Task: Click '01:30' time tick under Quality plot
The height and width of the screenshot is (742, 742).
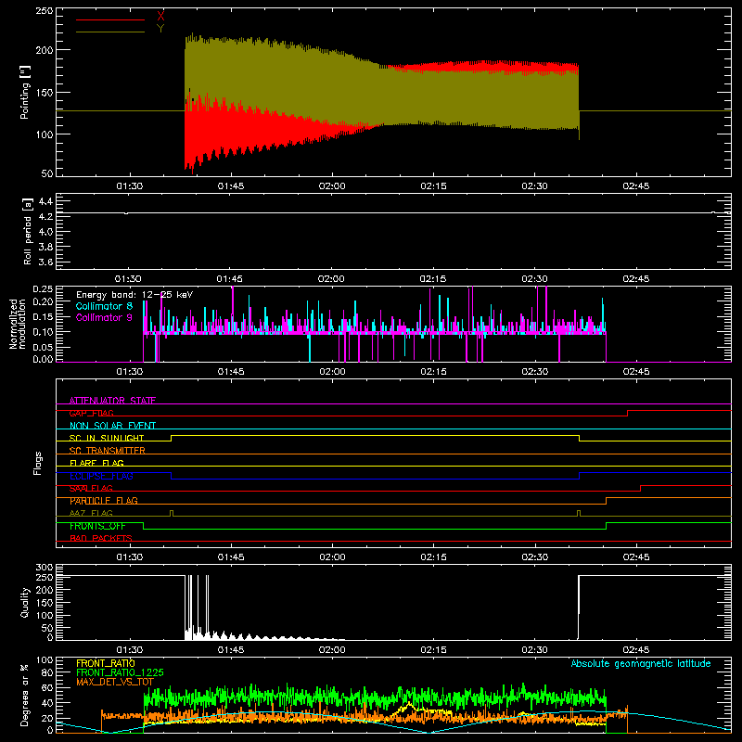Action: click(130, 650)
